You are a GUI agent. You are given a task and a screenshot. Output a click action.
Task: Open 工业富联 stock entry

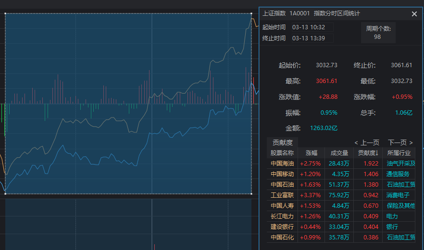282,195
